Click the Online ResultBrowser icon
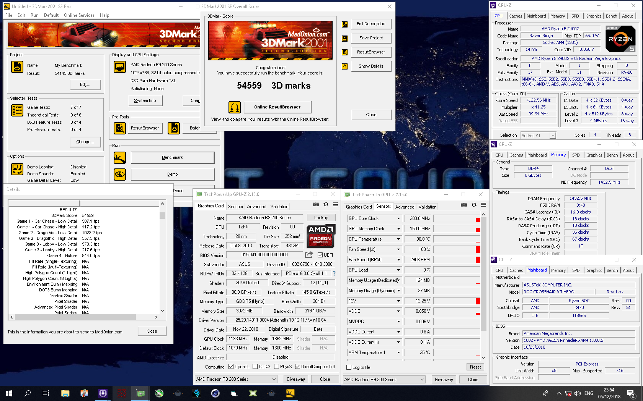643x401 pixels. coord(235,107)
